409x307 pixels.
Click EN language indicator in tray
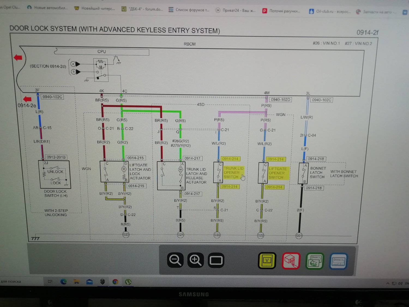pos(407,283)
